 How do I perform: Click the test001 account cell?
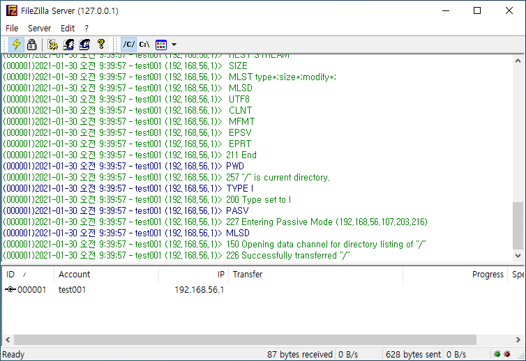(x=72, y=290)
